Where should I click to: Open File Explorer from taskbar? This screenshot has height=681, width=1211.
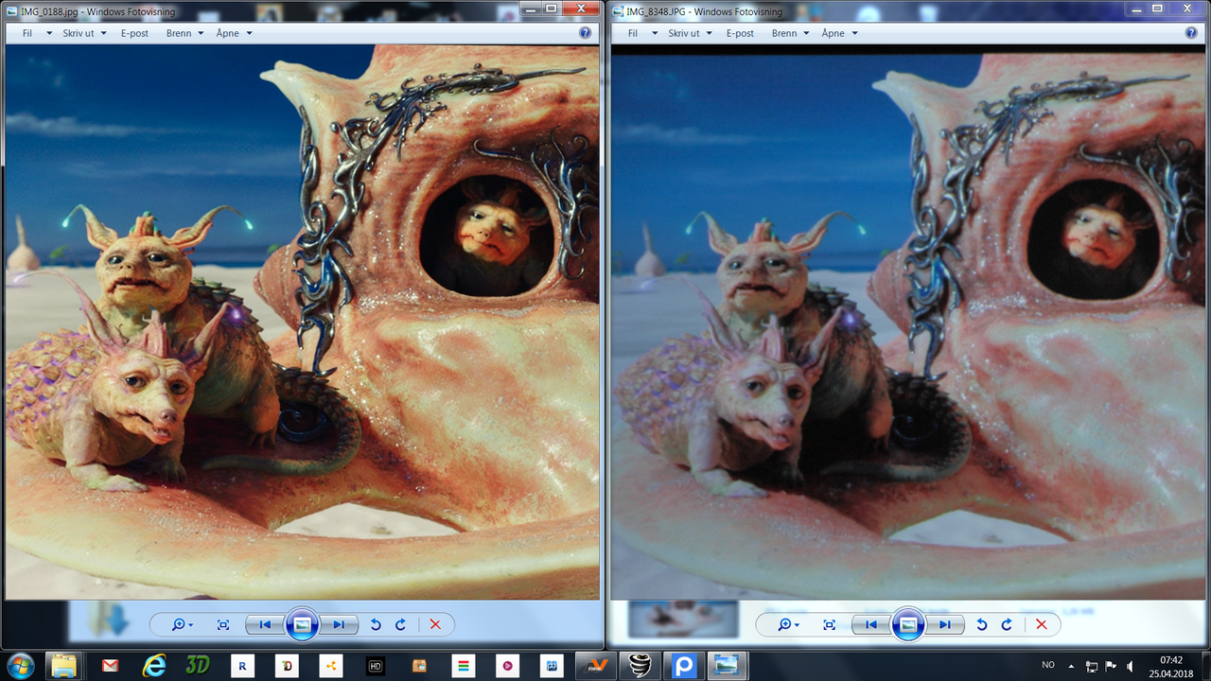tap(64, 665)
